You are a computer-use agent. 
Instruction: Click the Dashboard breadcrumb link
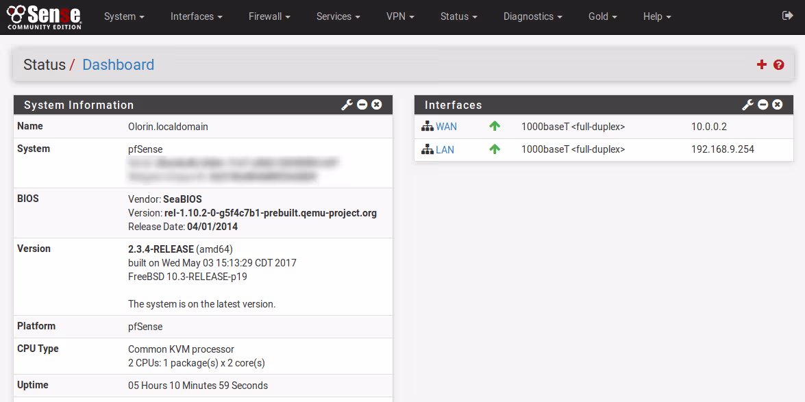[x=118, y=64]
